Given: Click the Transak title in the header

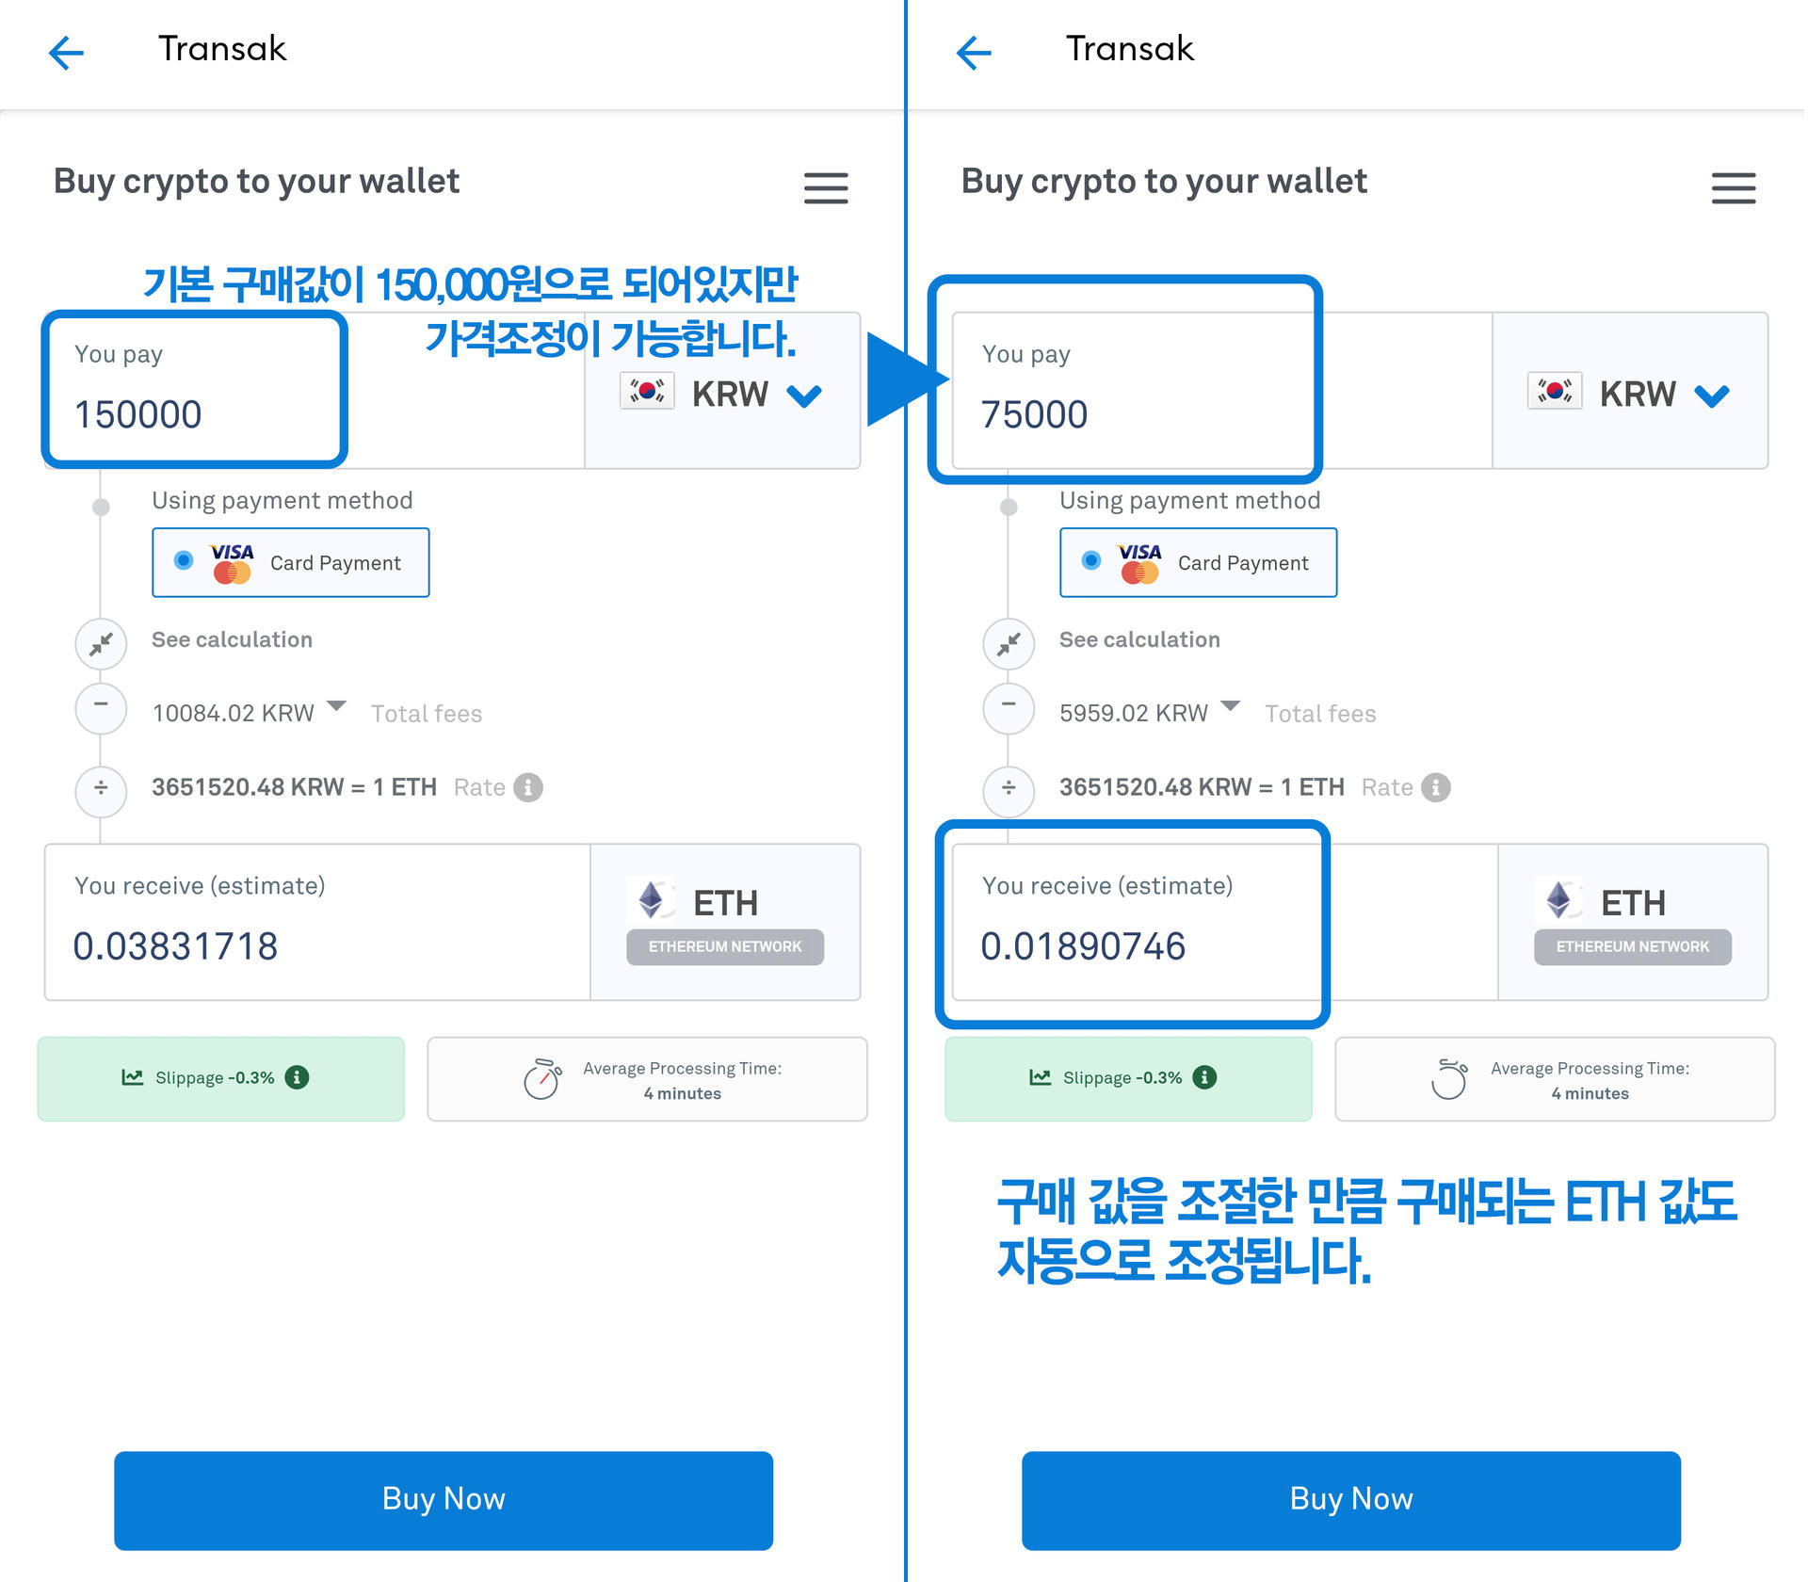Looking at the screenshot, I should click(222, 49).
